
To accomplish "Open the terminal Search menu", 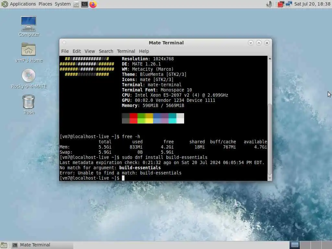I will pos(106,51).
